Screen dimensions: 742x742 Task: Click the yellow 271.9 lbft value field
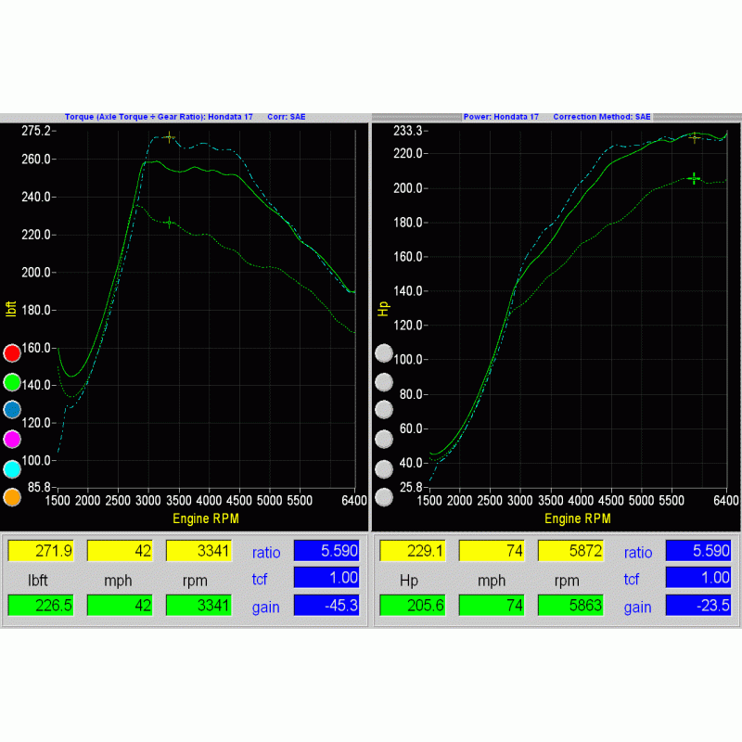pos(40,551)
